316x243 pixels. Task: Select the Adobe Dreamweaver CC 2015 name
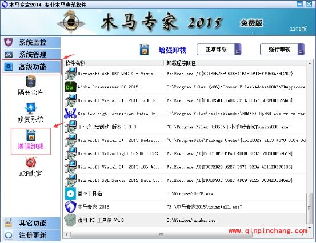[108, 87]
